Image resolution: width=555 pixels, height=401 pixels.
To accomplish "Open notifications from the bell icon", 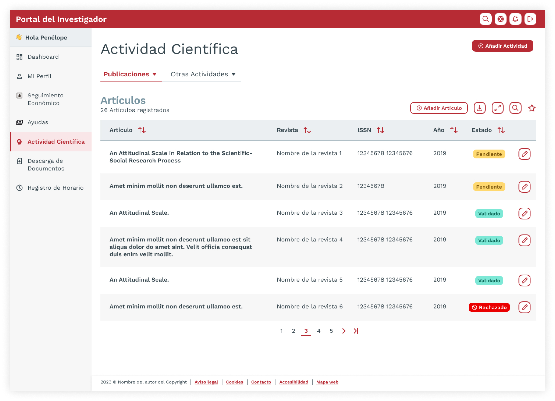I will pos(515,19).
